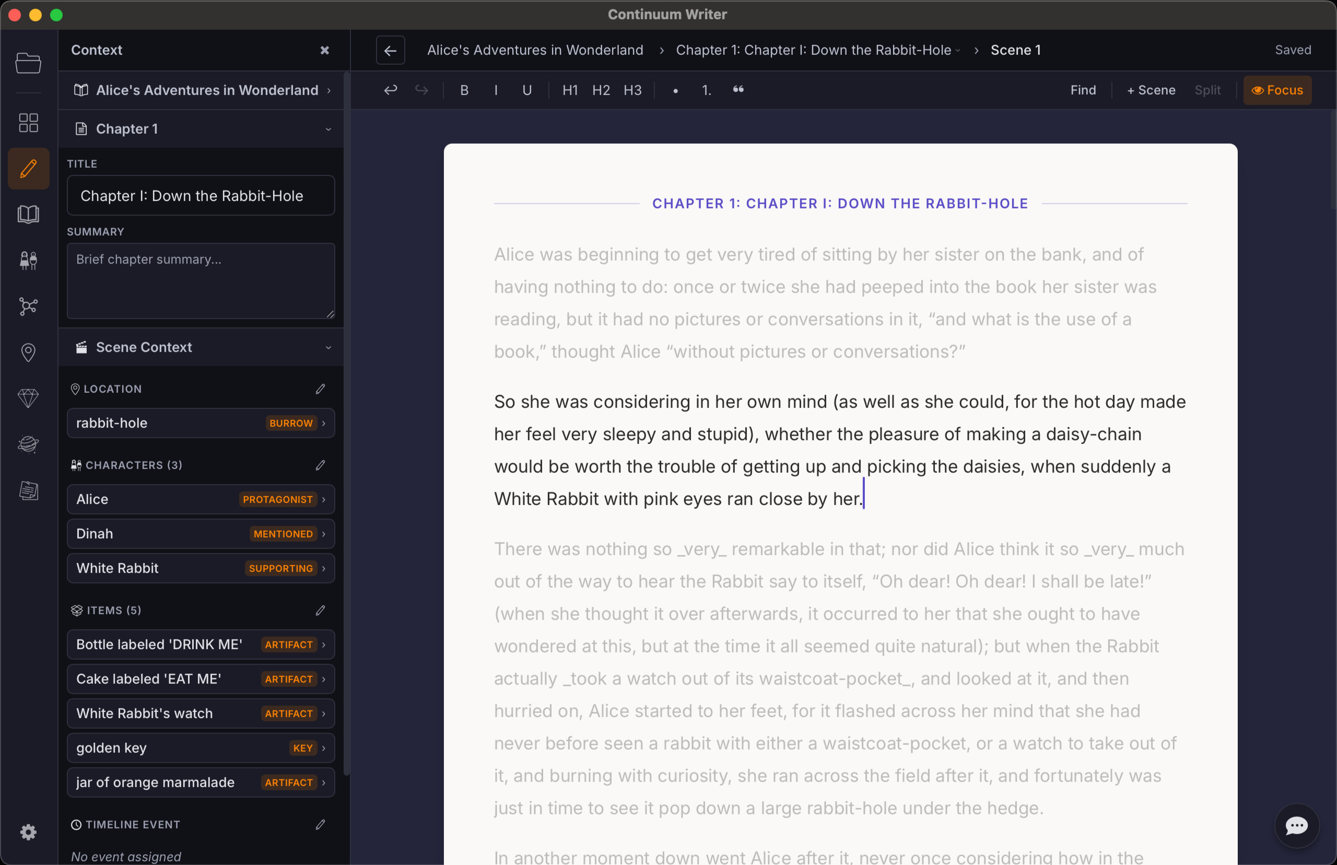Insert a bullet list
Viewport: 1337px width, 865px height.
[675, 90]
